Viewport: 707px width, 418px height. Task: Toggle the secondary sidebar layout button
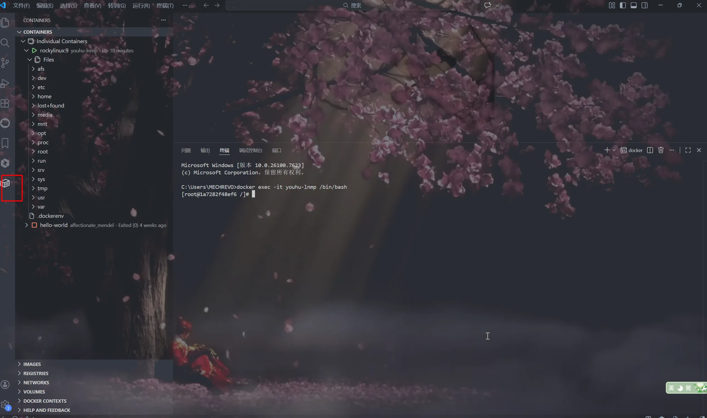[645, 5]
